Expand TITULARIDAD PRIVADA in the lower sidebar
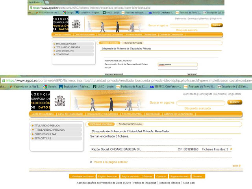This screenshot has height=189, width=252. tap(49, 130)
